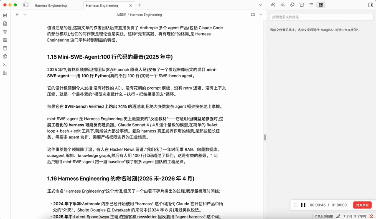The height and width of the screenshot is (219, 376).
Task: Click the recording elapsed time 00:00:45
Action: click(318, 205)
